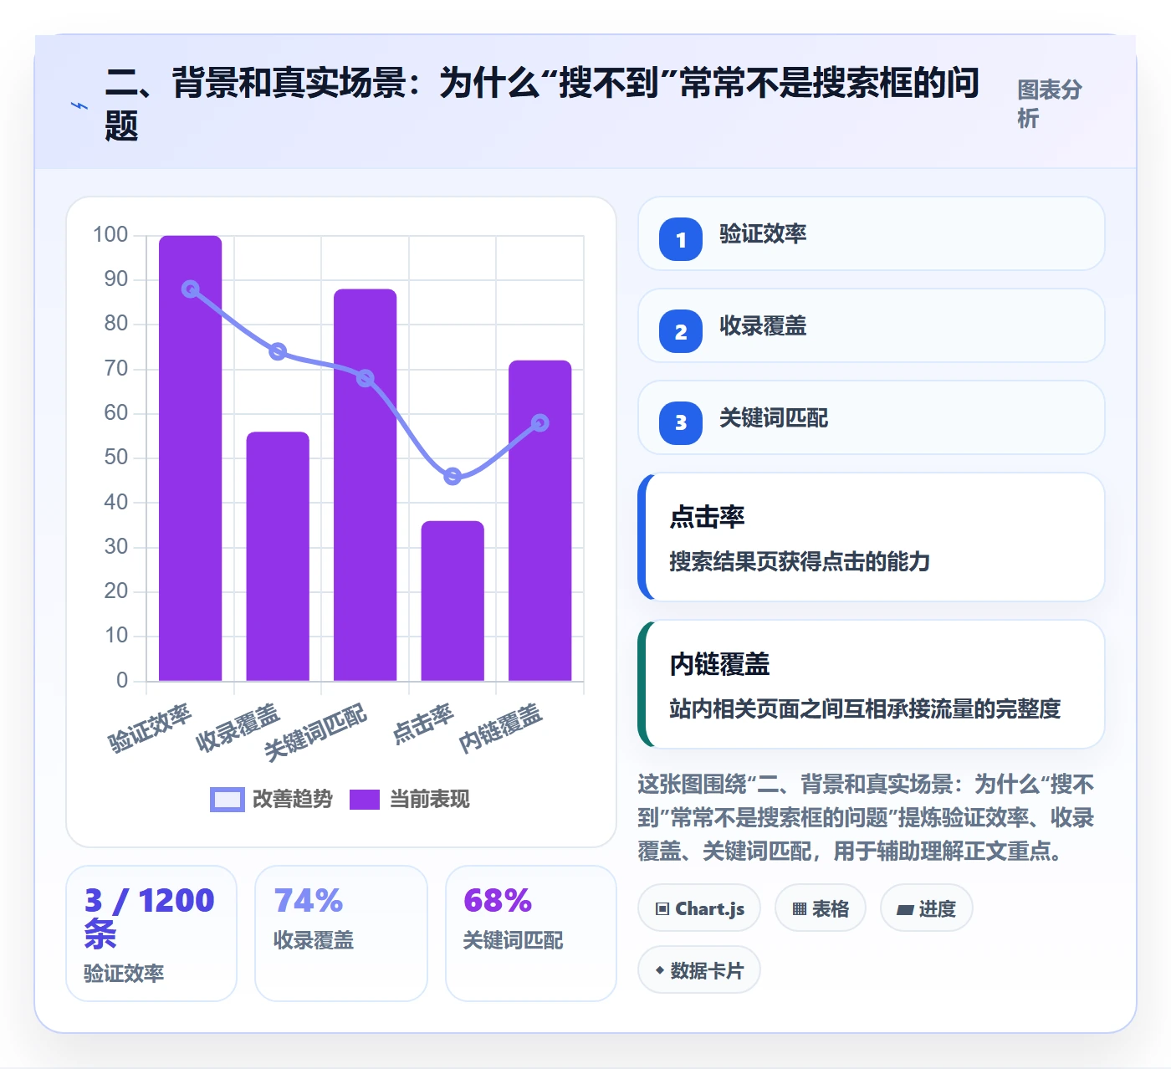Click the purple bar for 收录覆盖
Viewport: 1171px width, 1069px height.
278,556
